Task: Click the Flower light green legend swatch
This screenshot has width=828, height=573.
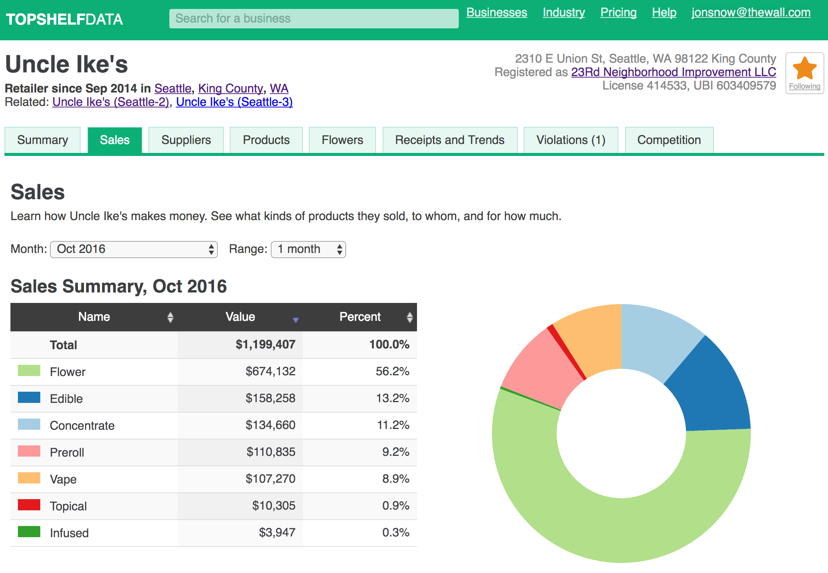Action: tap(29, 371)
